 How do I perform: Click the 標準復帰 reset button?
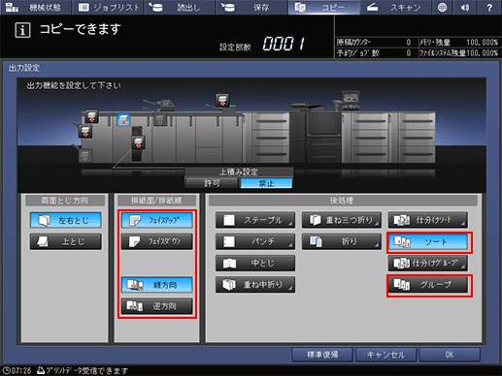[322, 355]
